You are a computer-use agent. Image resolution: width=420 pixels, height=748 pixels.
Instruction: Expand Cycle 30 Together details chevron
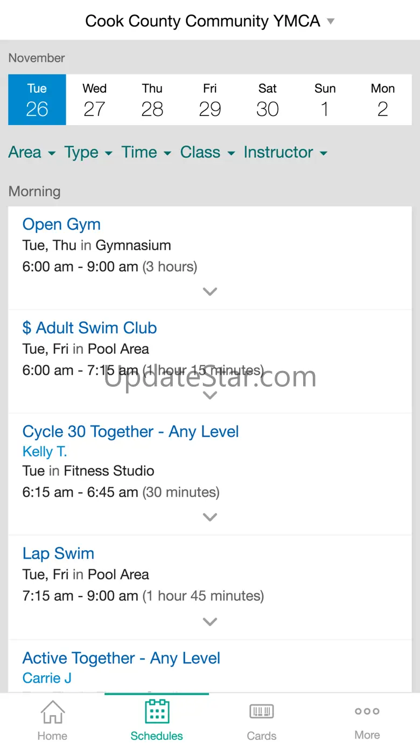[209, 517]
